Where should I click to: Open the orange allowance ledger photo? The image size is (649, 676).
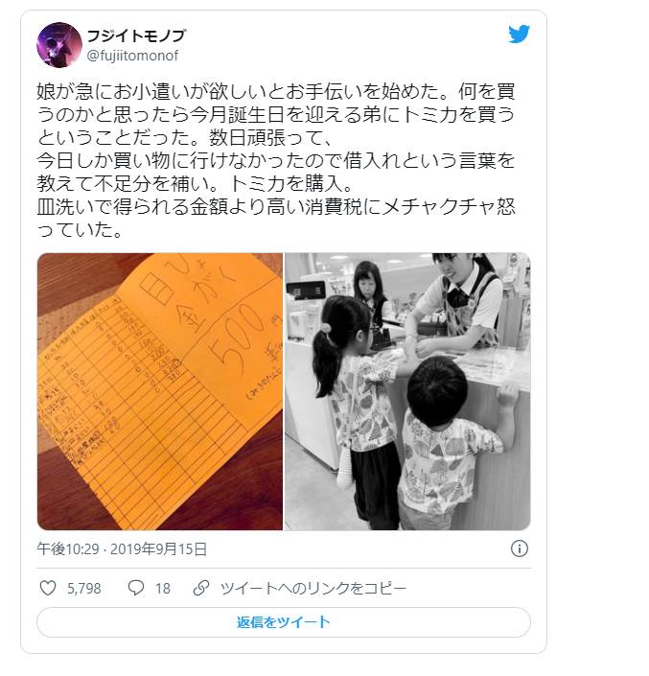click(160, 391)
